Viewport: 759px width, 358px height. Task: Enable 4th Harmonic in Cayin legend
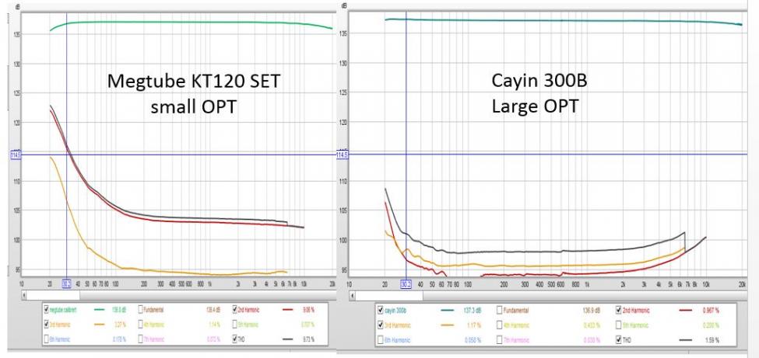[x=499, y=325]
